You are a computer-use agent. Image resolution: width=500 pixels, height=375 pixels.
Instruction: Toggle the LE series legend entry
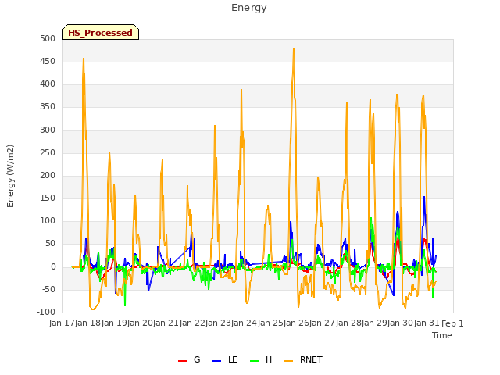[225, 359]
